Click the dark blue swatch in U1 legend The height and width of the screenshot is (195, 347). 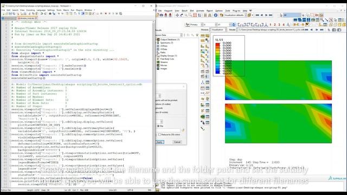coord(217,72)
